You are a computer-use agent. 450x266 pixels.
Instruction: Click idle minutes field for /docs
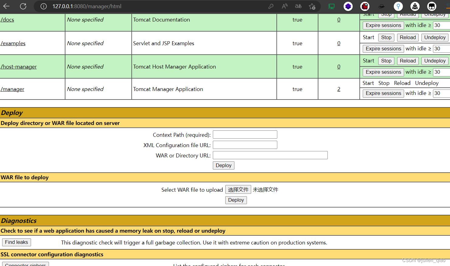[x=441, y=25]
